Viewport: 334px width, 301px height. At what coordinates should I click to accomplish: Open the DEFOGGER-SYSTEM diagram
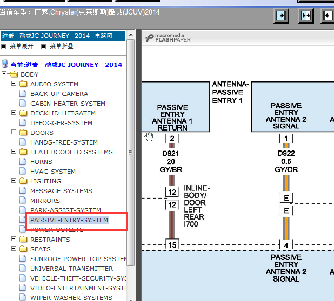tap(61, 123)
